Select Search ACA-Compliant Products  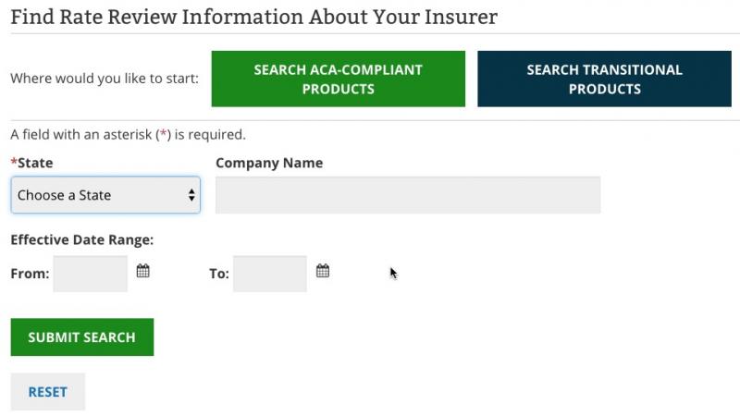pos(338,79)
